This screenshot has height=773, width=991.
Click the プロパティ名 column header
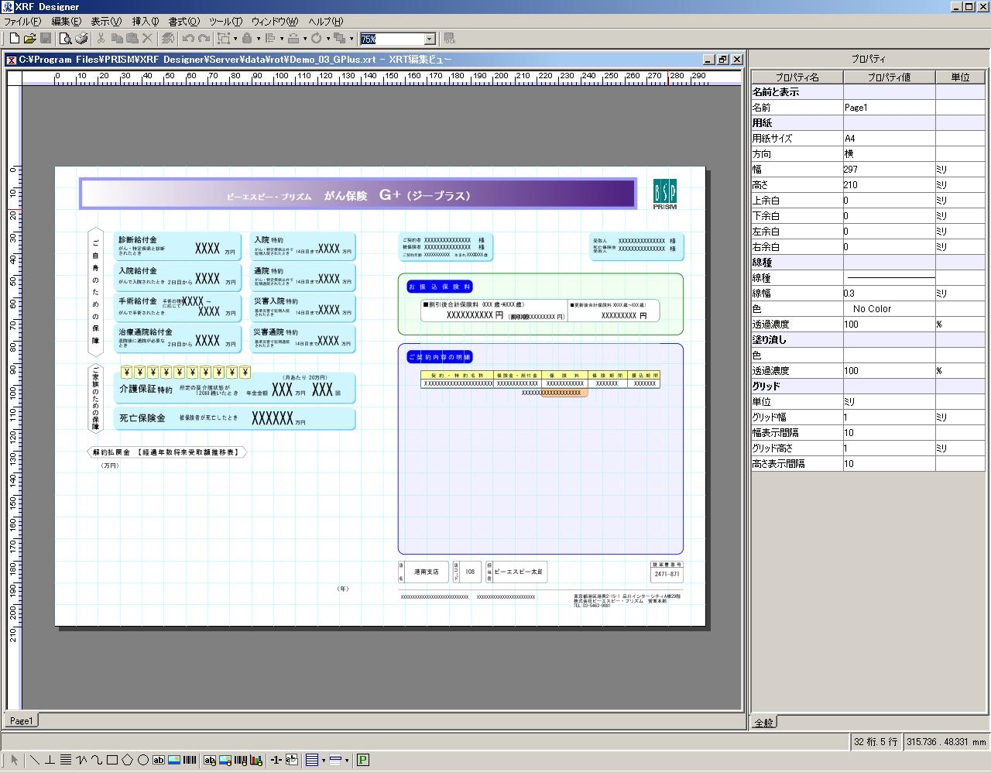(797, 77)
